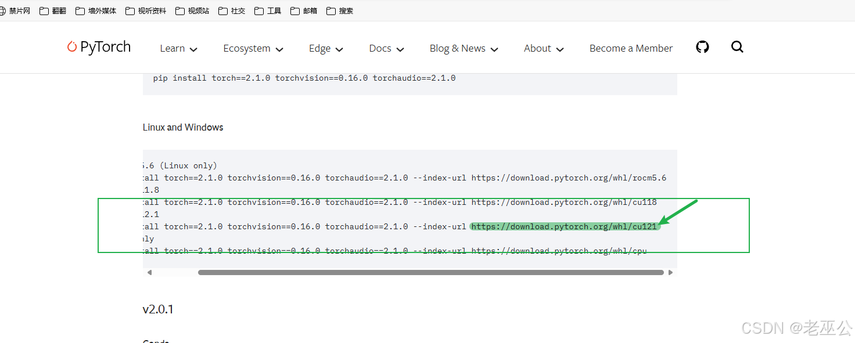Viewport: 855px width, 343px height.
Task: Click the code block's right scroll arrow
Action: [670, 272]
